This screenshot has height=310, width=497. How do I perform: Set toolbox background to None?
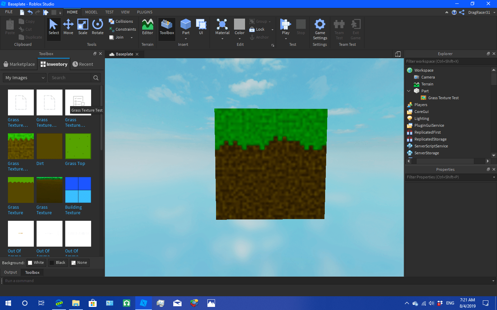point(79,263)
